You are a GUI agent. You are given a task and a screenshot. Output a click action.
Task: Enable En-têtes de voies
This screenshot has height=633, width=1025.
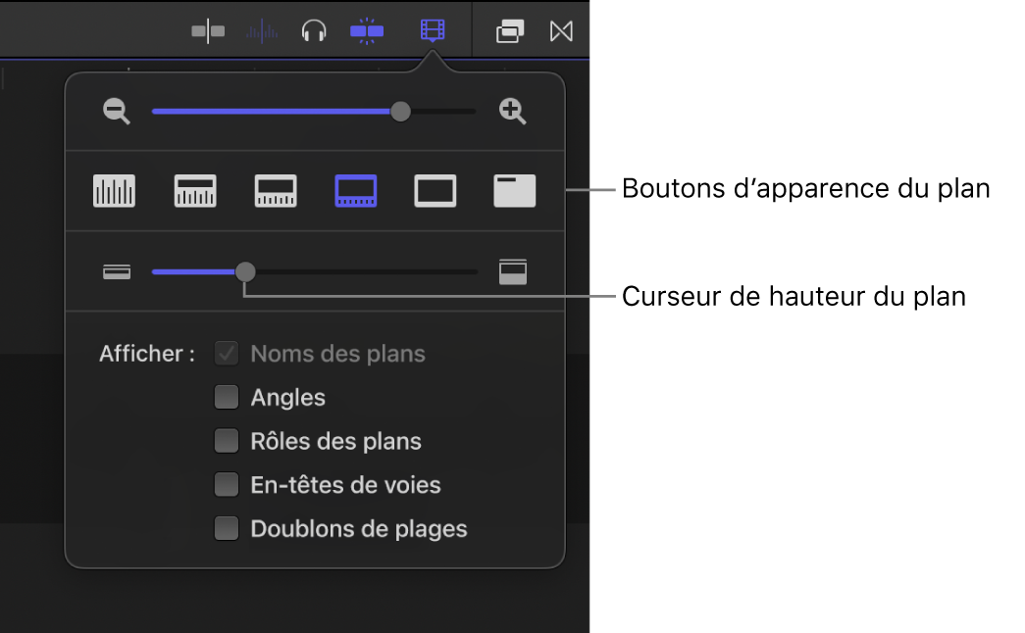[x=226, y=485]
